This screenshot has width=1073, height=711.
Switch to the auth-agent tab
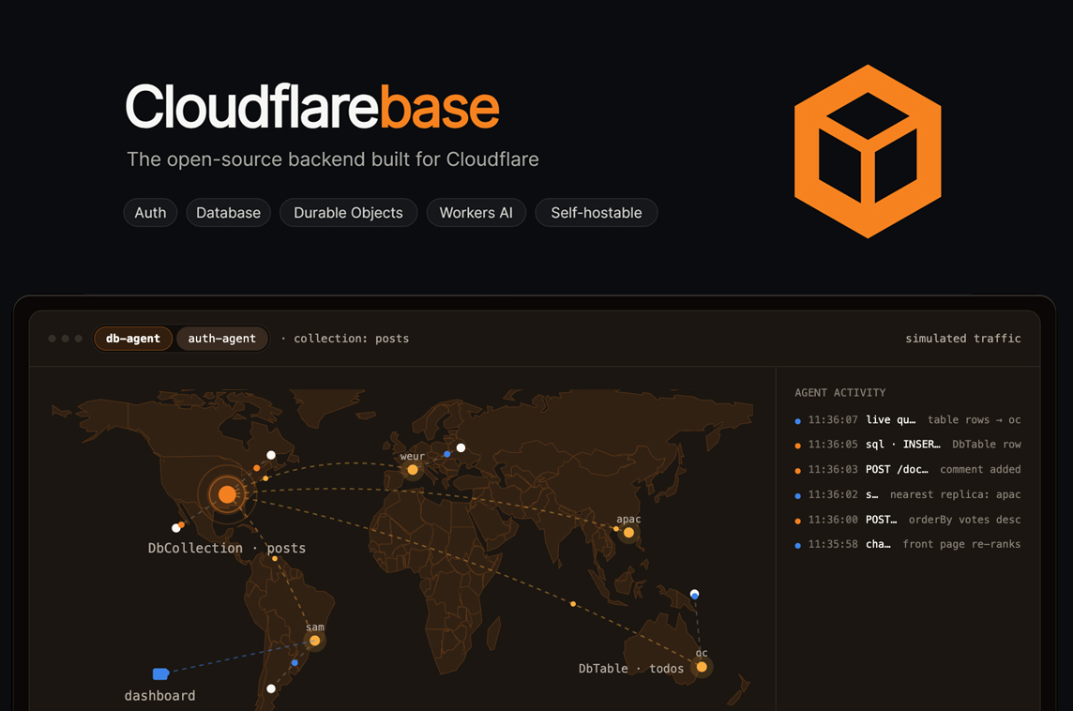[x=221, y=338]
